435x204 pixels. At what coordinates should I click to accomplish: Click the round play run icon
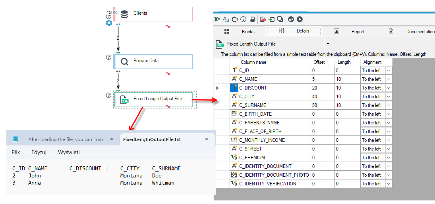click(x=300, y=19)
